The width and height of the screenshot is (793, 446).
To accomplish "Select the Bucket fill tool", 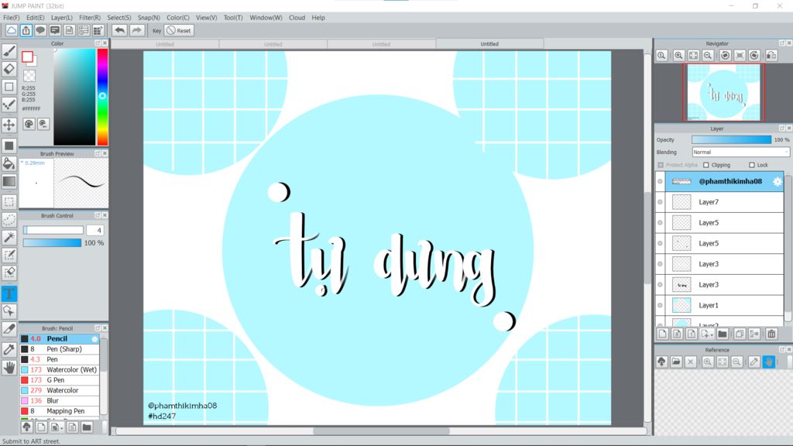I will [9, 163].
